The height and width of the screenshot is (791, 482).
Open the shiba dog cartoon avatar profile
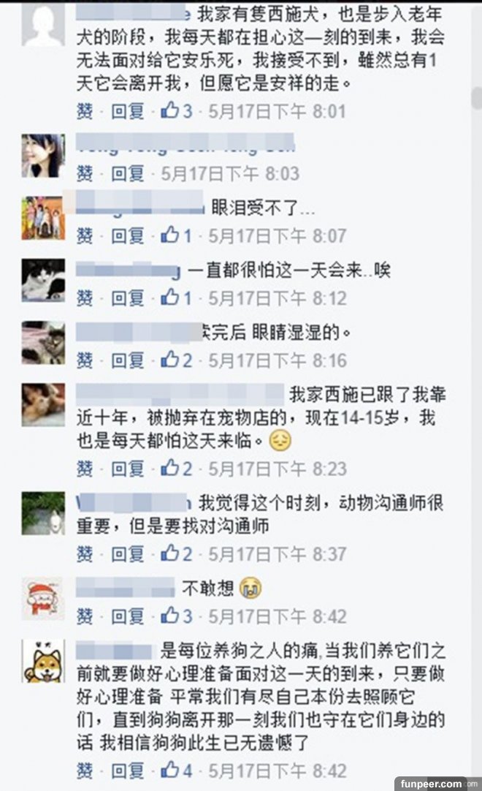[43, 661]
